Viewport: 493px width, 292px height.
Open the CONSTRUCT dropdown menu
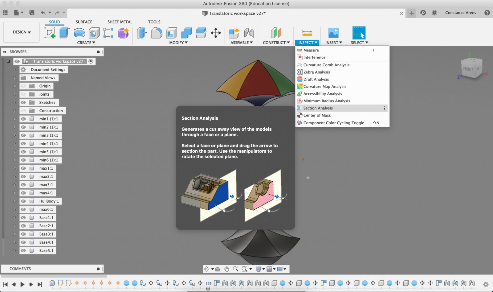coord(276,43)
